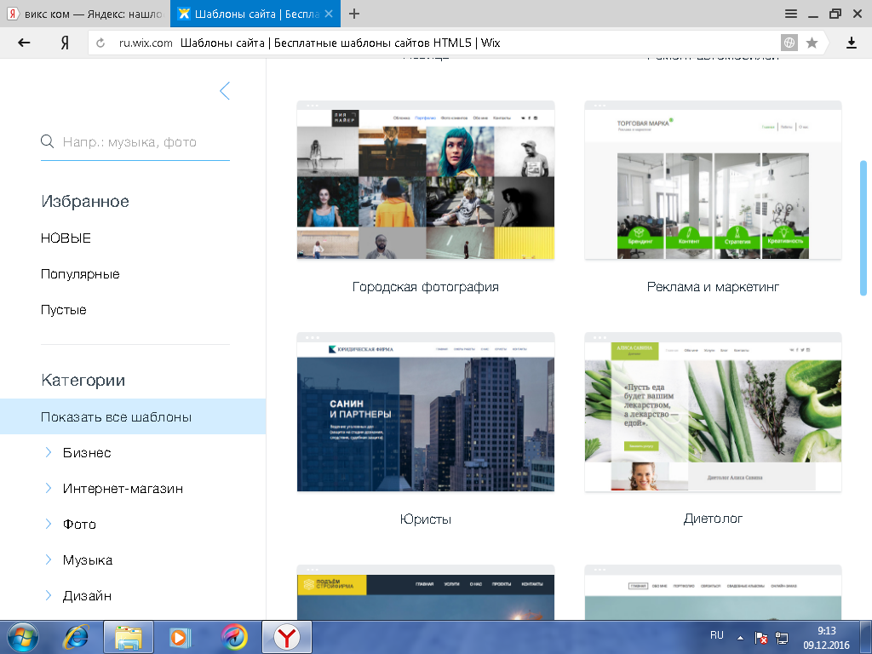Open Пустые templates

coord(63,310)
